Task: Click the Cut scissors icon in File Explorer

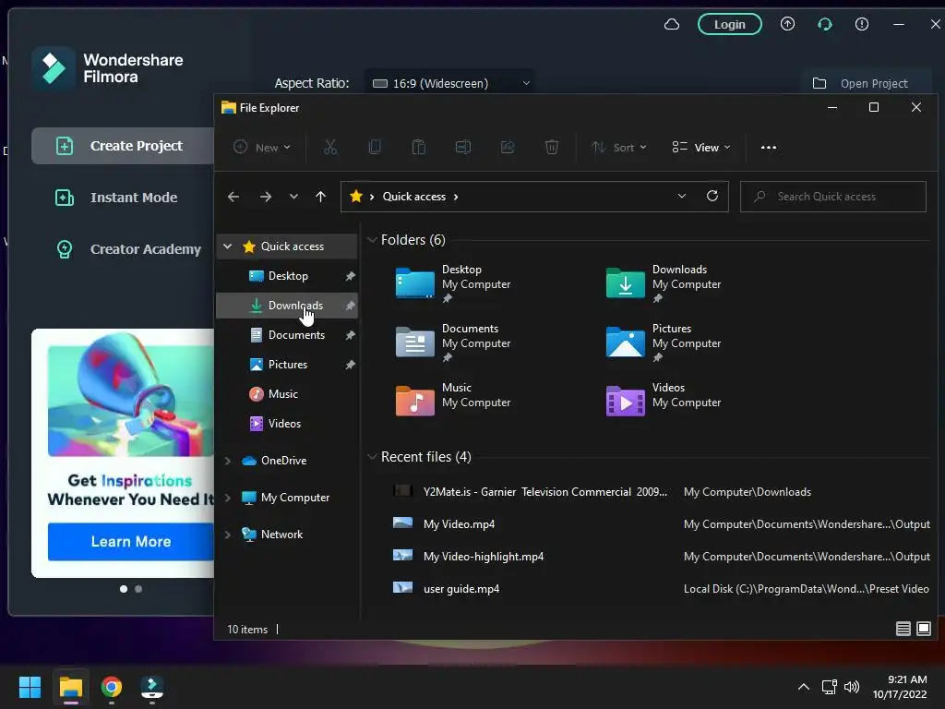Action: 330,147
